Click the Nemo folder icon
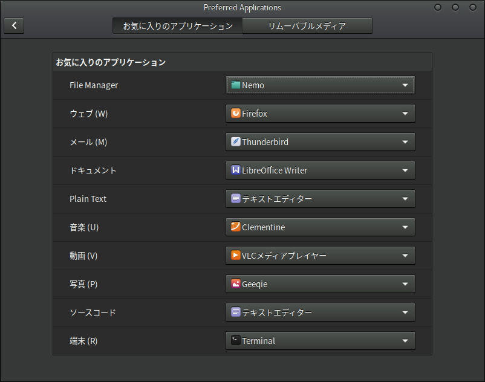 point(236,85)
